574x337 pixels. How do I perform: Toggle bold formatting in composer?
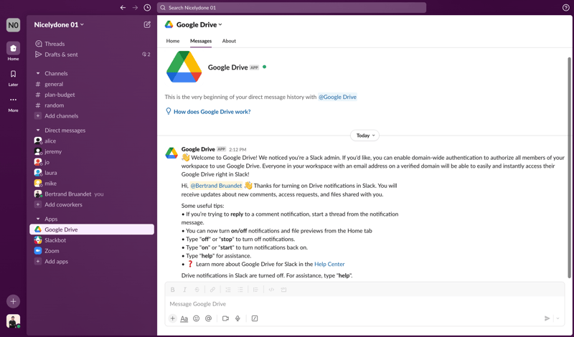[x=172, y=290]
